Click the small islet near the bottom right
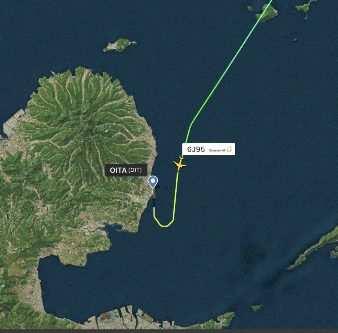338x333 pixels. [x=257, y=307]
